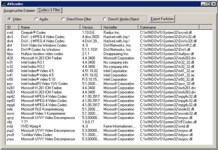This screenshot has height=150, width=218.
Task: Click the xvid.dll file path
Action: (x=165, y=126)
